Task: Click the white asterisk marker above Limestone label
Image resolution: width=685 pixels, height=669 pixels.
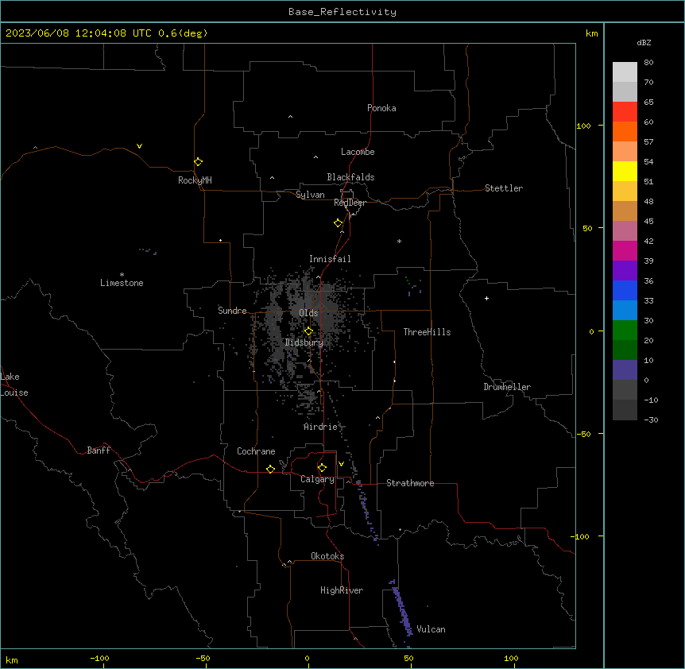Action: point(122,275)
